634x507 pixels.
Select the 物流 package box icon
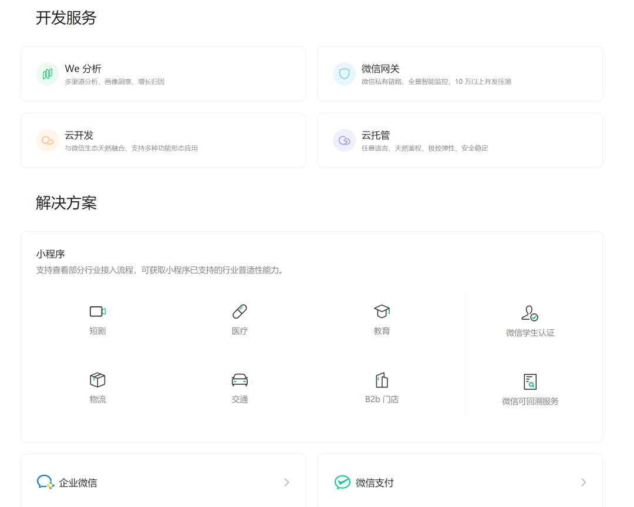click(x=97, y=380)
